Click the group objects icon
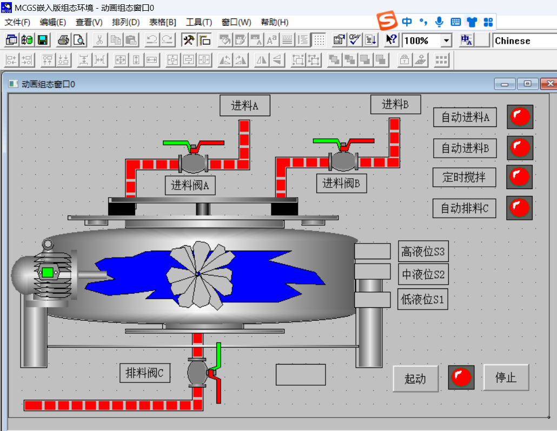This screenshot has height=431, width=557. pos(297,60)
